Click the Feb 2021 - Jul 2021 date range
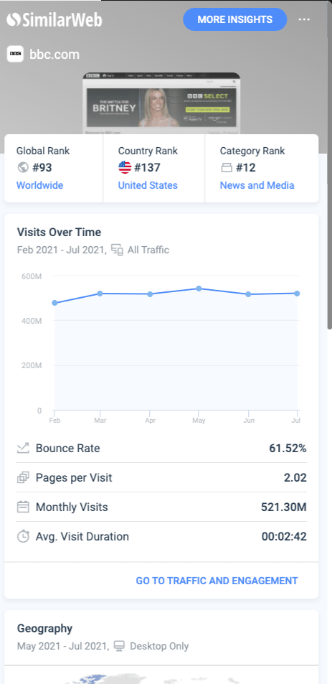The height and width of the screenshot is (684, 332). tap(62, 250)
